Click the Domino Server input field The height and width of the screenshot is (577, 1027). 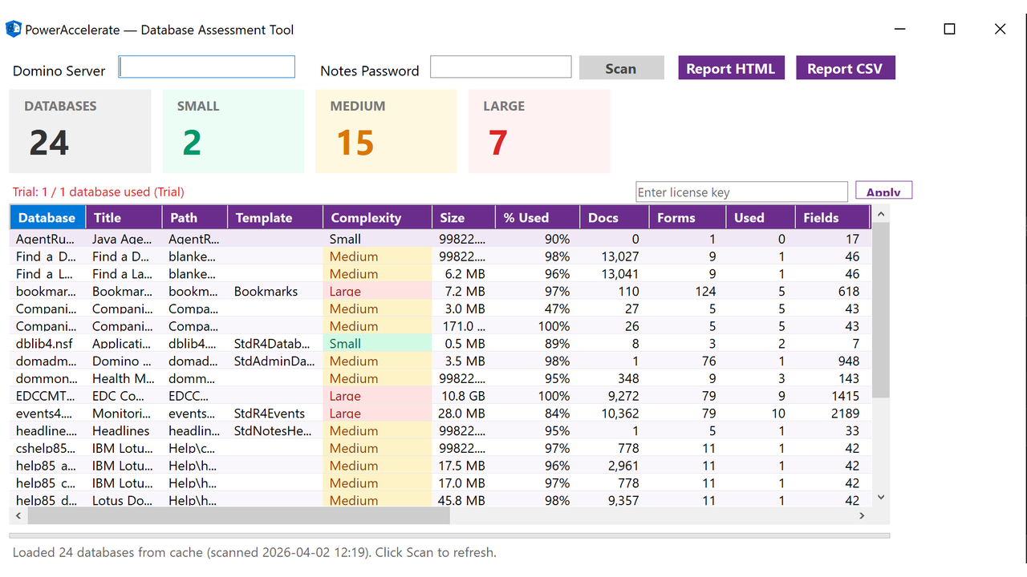point(207,67)
